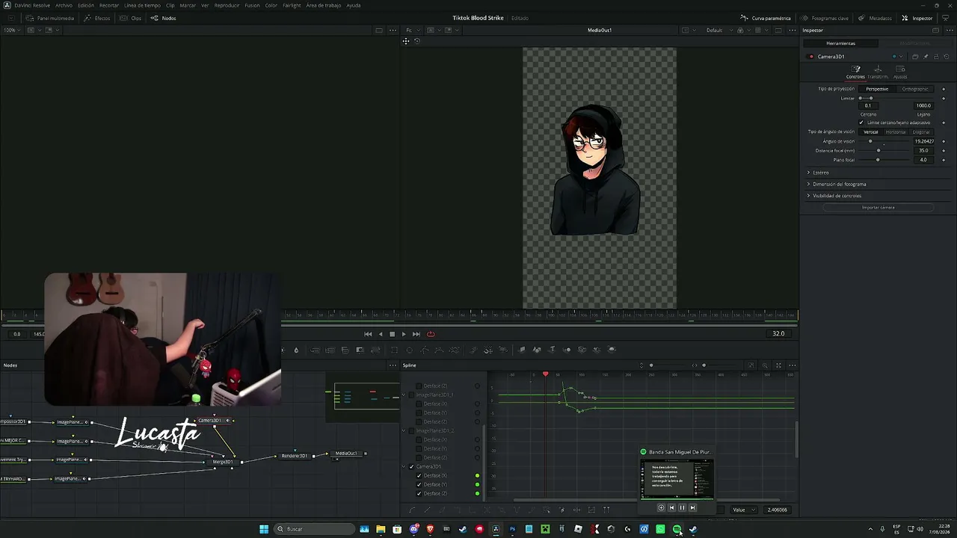Add a Blur tool via the droplet icon
The width and height of the screenshot is (957, 538).
pos(296,350)
